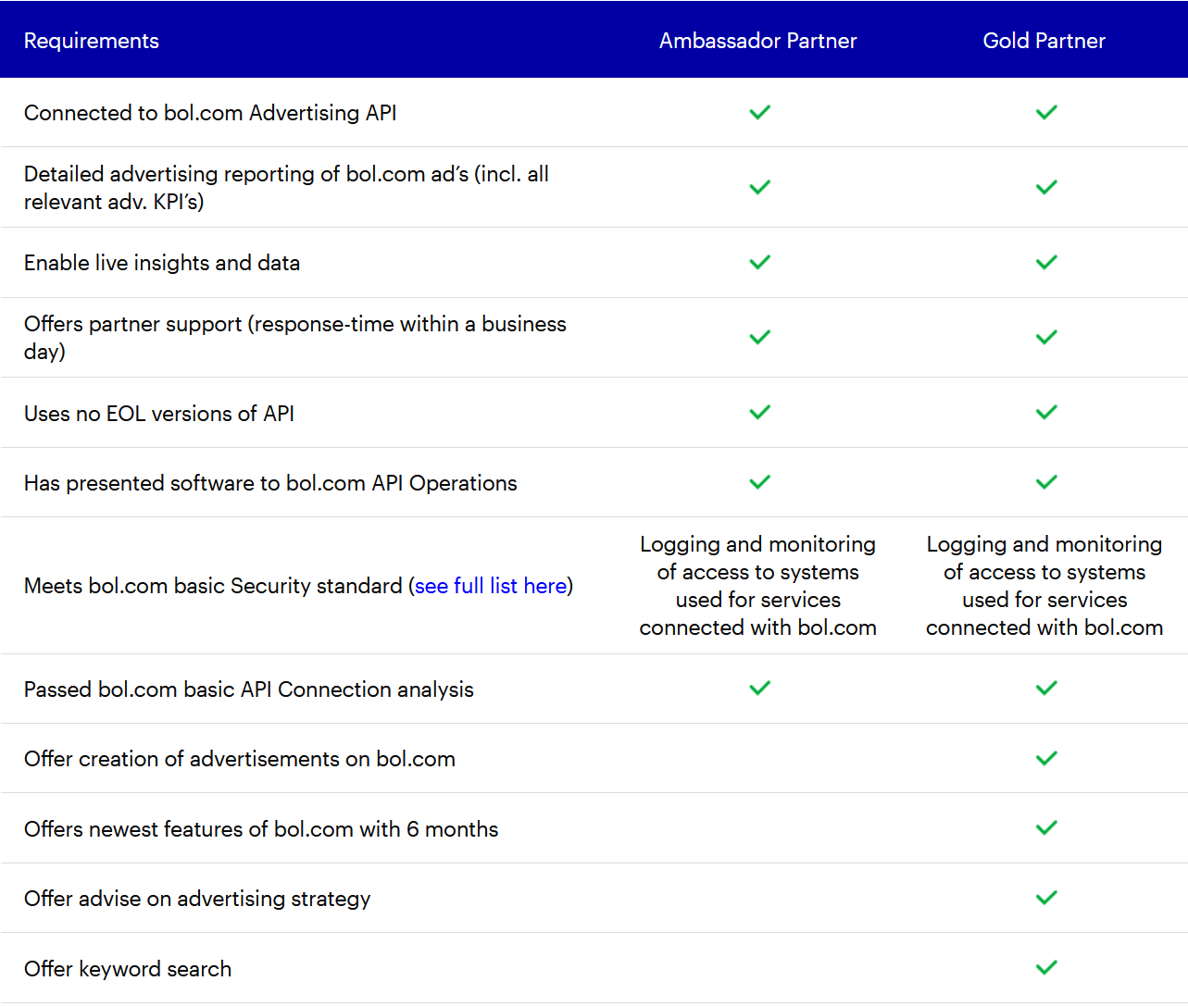
Task: Select 'Offer advise on advertising strategy' text
Action: coord(197,899)
